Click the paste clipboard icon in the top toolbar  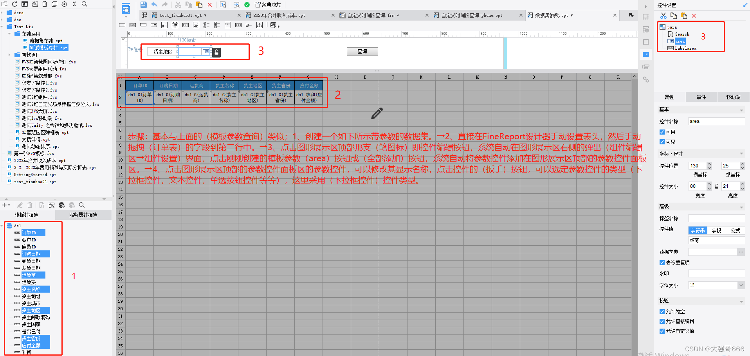(x=199, y=5)
